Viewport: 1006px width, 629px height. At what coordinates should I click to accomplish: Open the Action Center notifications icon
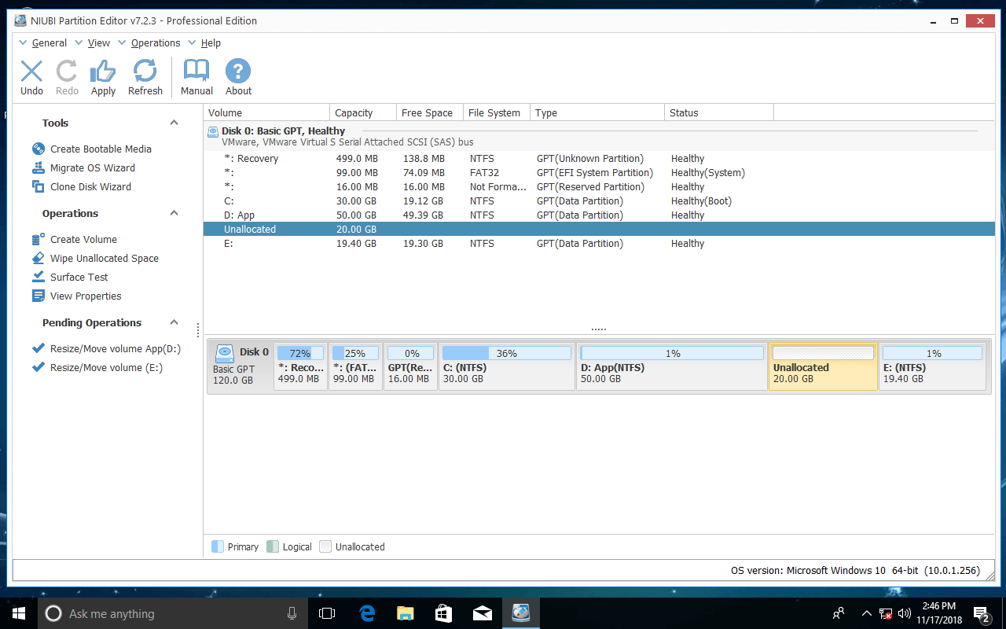pyautogui.click(x=982, y=613)
